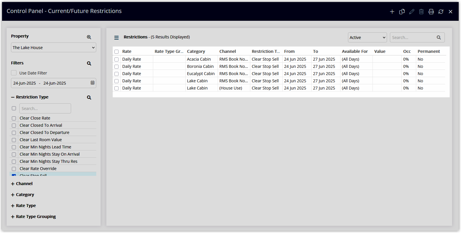Image resolution: width=461 pixels, height=233 pixels.
Task: Click the Property zoom search icon
Action: (x=89, y=37)
